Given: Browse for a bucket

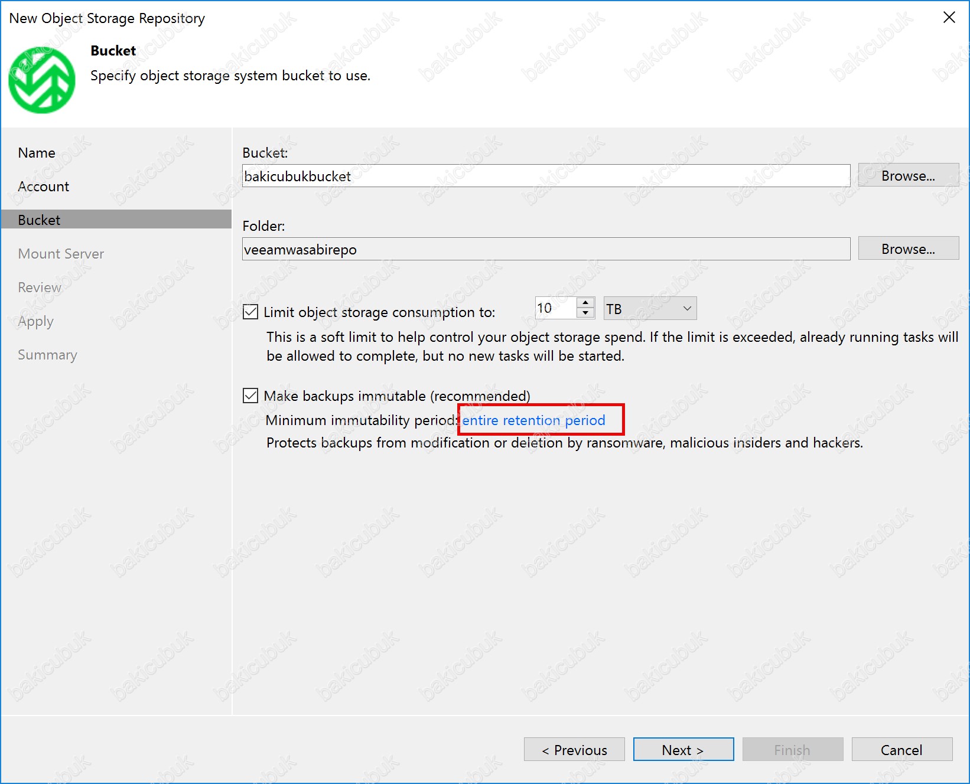Looking at the screenshot, I should (907, 176).
